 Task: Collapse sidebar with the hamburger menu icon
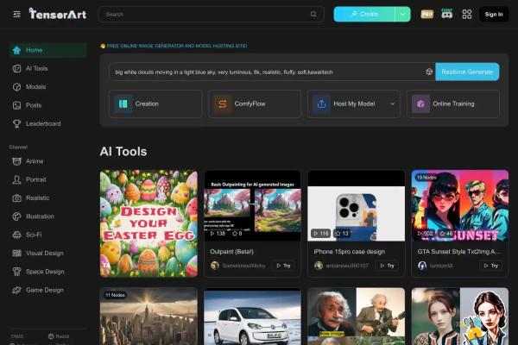[17, 14]
